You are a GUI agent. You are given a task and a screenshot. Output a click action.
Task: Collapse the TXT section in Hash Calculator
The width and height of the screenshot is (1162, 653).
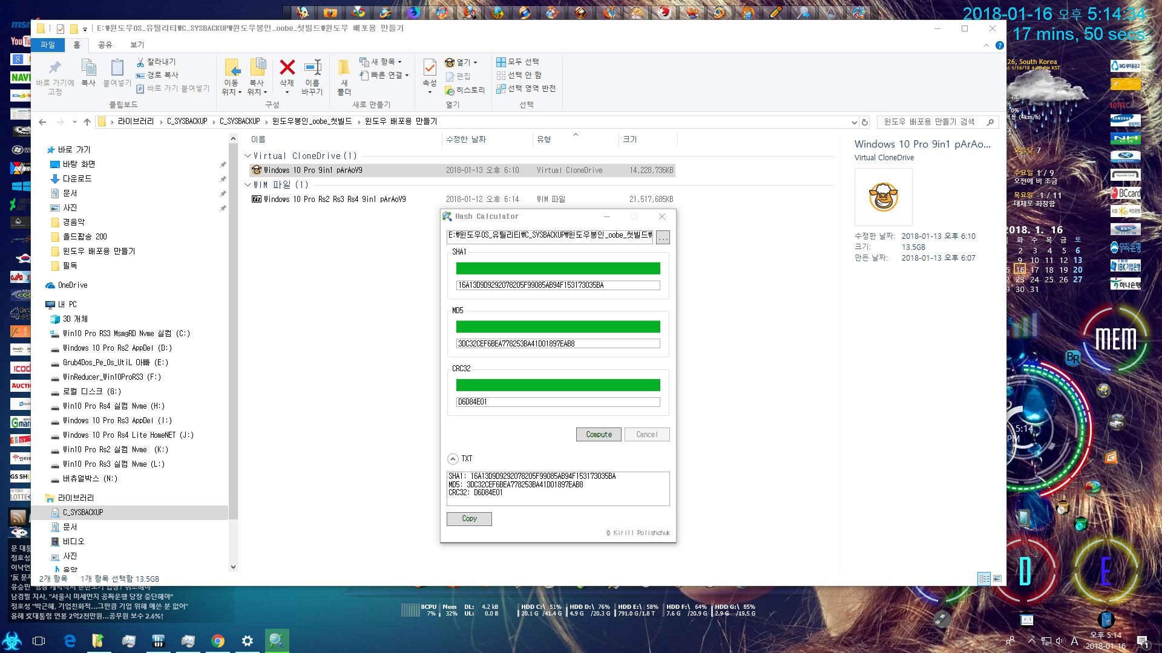453,458
